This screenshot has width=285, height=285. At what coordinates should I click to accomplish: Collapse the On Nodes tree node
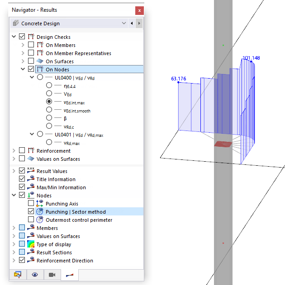(x=23, y=69)
